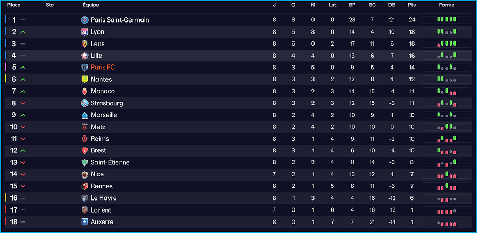
Task: Click the red down arrow beside Metz
Action: click(x=23, y=127)
